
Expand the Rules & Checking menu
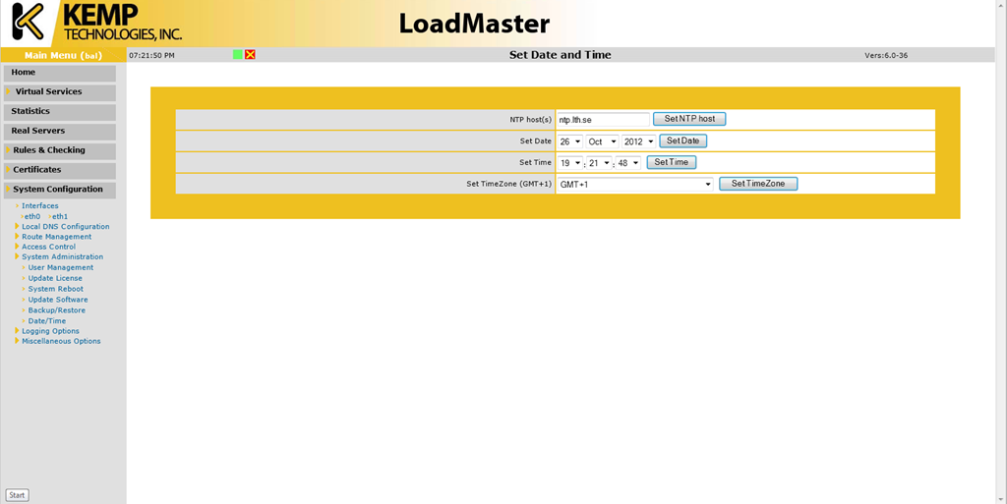click(x=60, y=150)
